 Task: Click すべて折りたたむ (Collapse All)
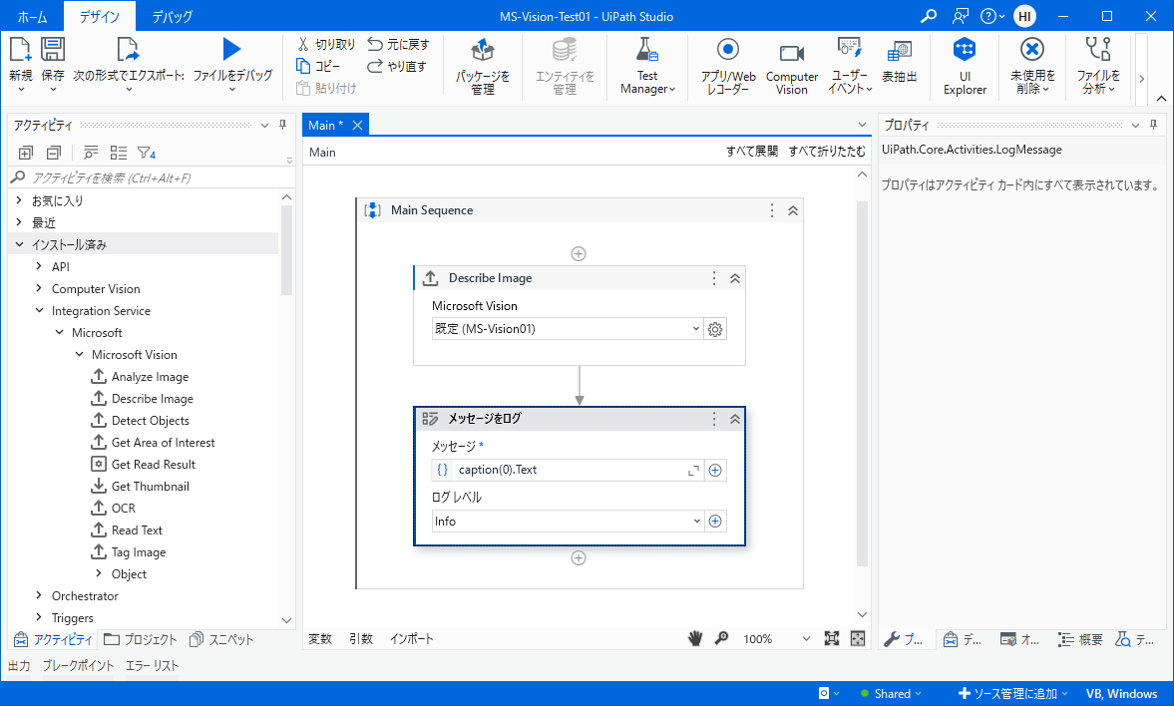pyautogui.click(x=827, y=152)
